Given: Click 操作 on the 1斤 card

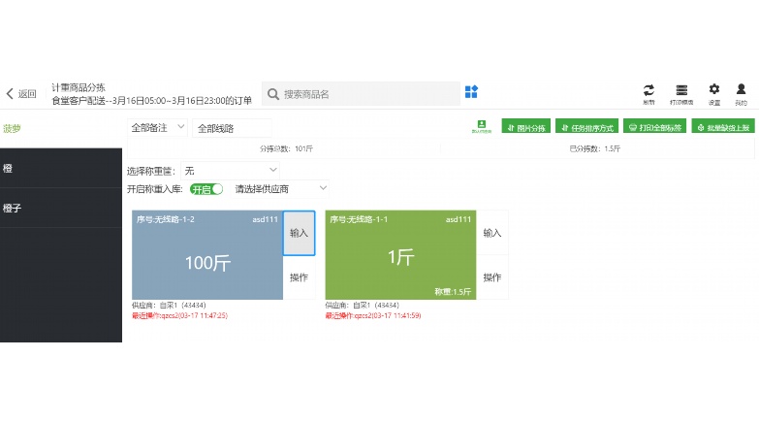Looking at the screenshot, I should [492, 277].
